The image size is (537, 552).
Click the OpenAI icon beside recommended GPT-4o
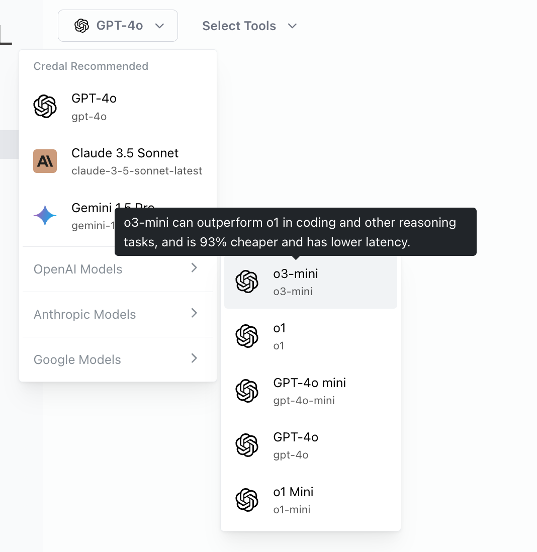45,106
